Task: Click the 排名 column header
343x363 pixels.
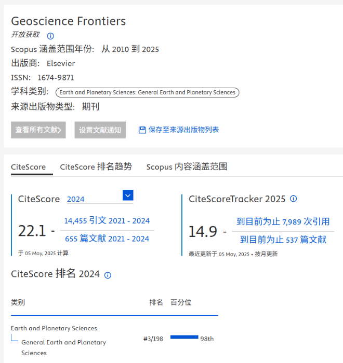Action: click(x=156, y=302)
